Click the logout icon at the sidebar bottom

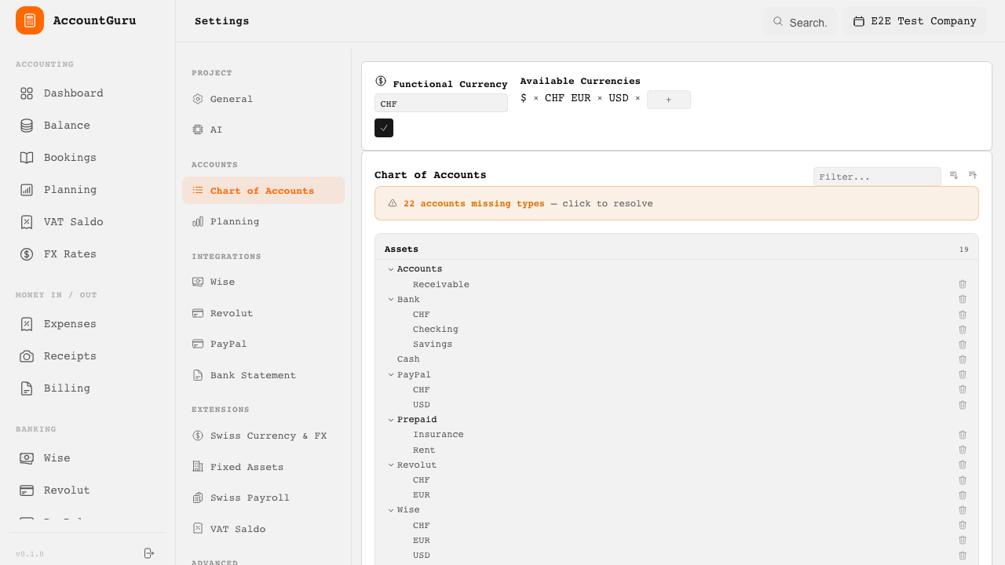click(149, 553)
